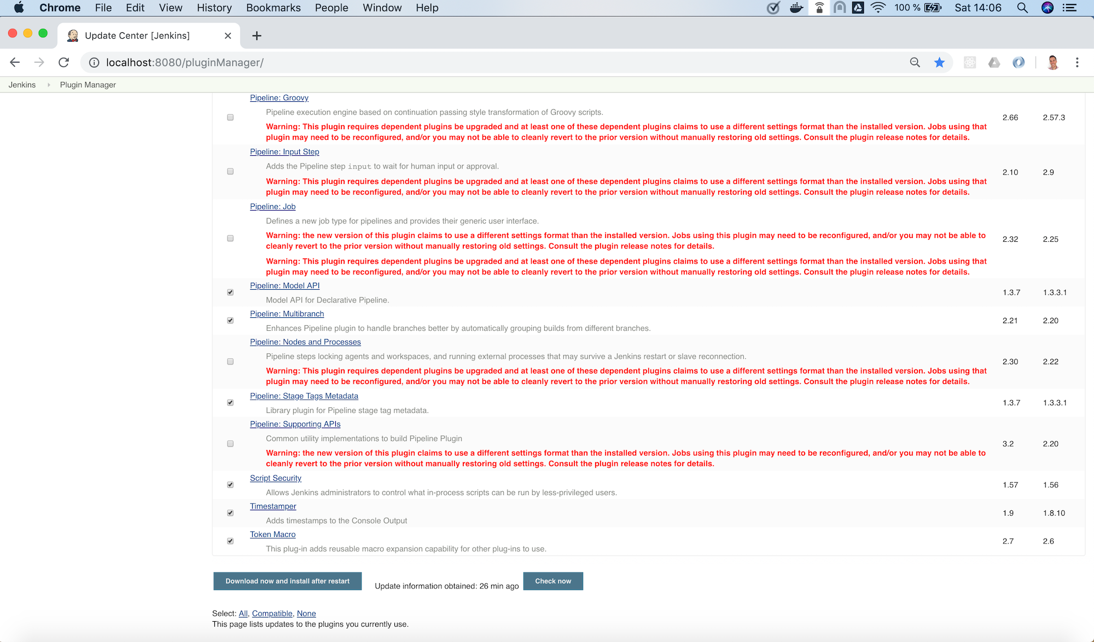Uncheck the Timestamper plugin checkbox

230,513
